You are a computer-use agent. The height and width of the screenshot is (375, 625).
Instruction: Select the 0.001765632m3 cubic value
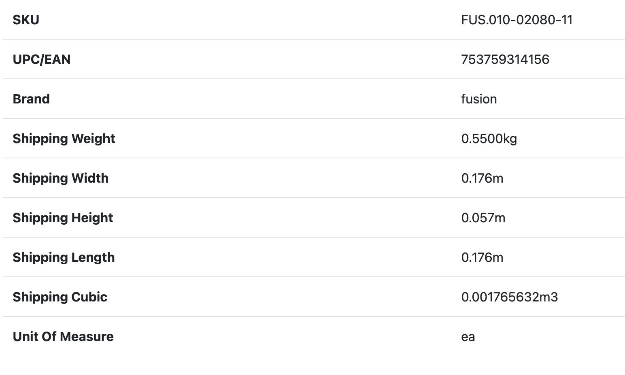(509, 297)
